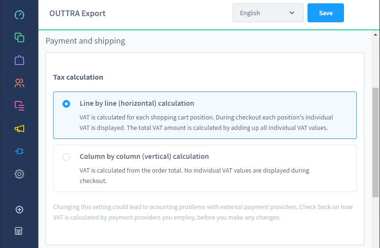Open the Settings gear icon
The width and height of the screenshot is (380, 248).
click(x=19, y=174)
